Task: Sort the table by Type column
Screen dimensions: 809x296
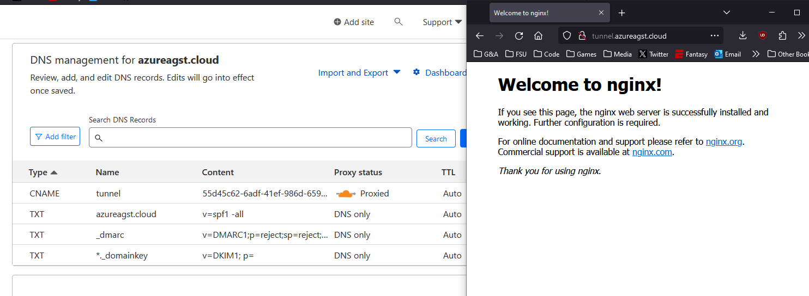Action: click(x=43, y=172)
